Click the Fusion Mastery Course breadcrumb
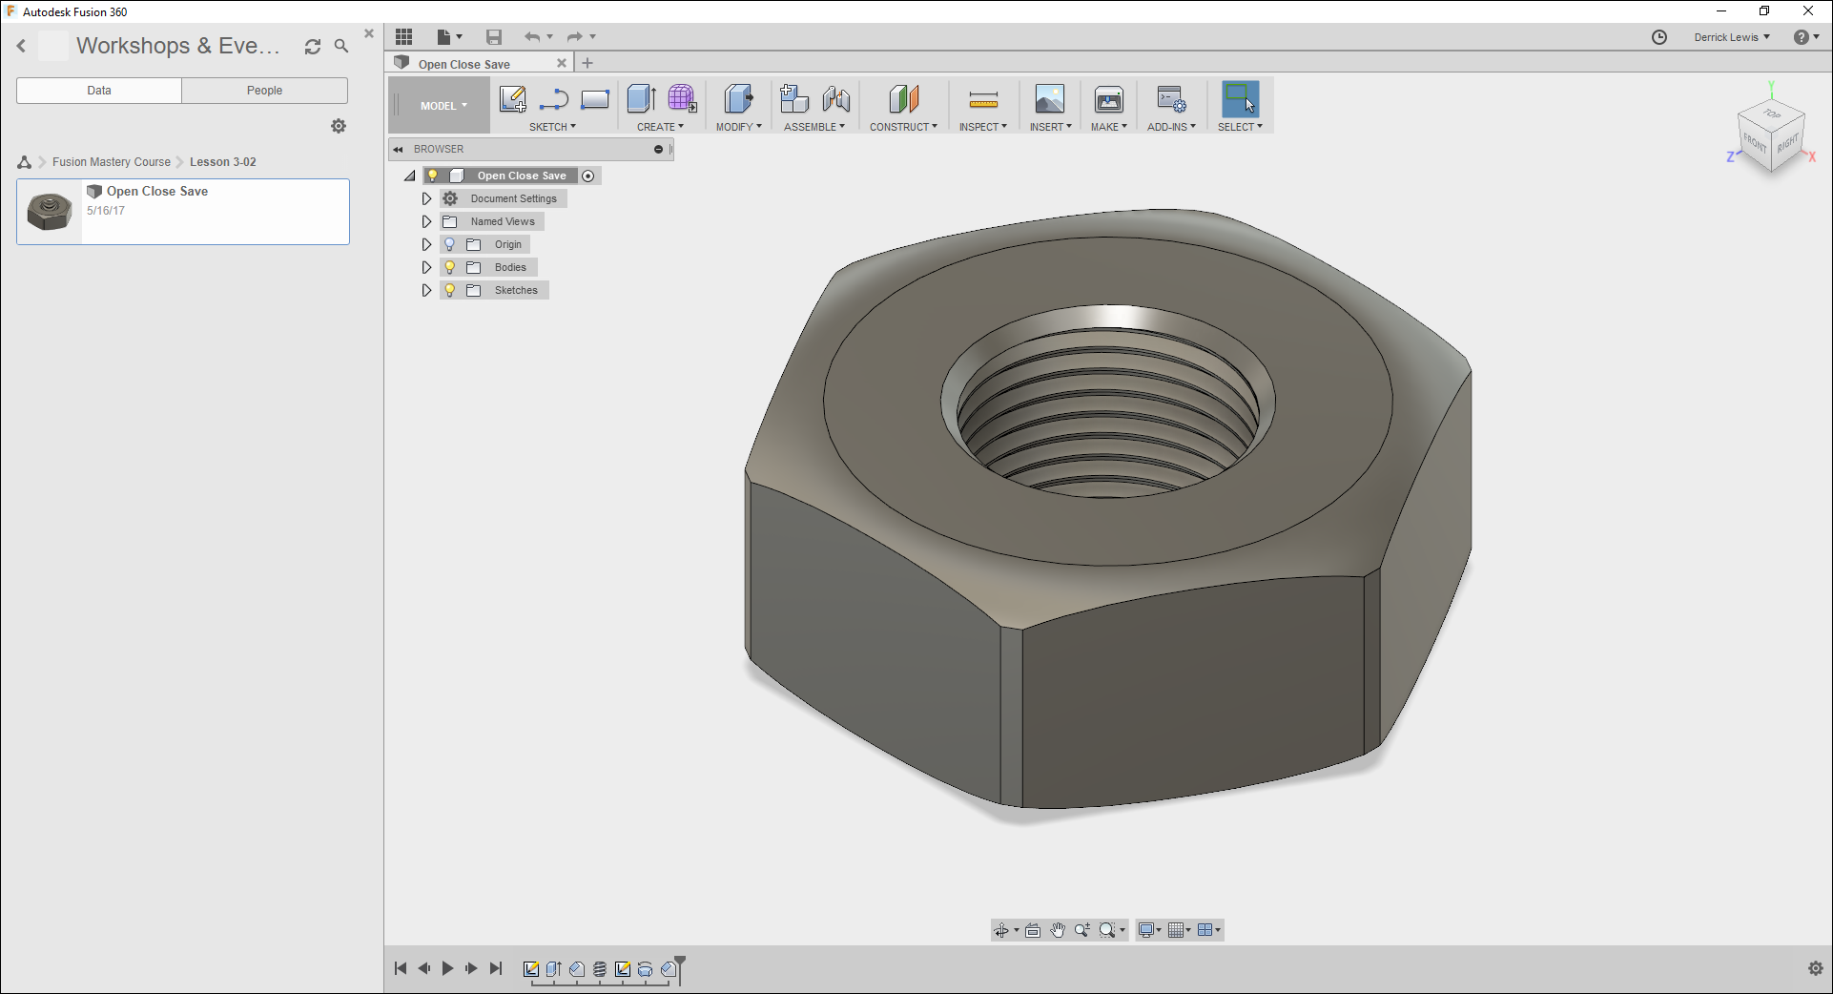 pos(112,162)
